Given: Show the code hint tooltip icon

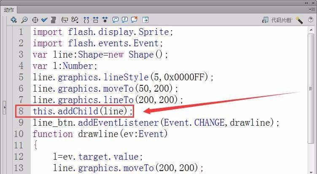Looking at the screenshot, I should 64,20.
